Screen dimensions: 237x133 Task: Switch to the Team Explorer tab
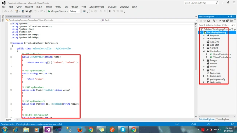point(223,119)
